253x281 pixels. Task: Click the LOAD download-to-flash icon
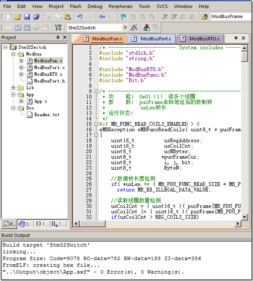point(58,28)
